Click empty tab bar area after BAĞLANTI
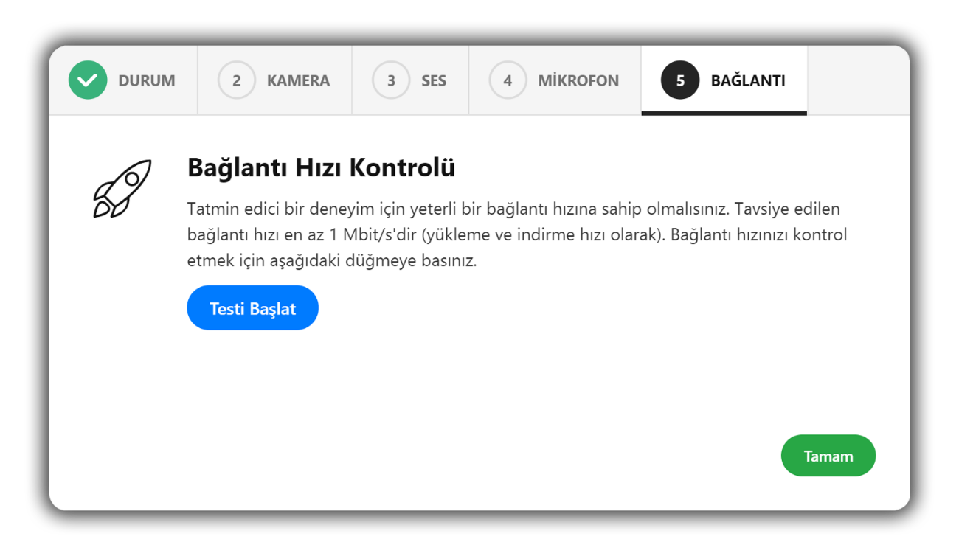 tap(859, 80)
